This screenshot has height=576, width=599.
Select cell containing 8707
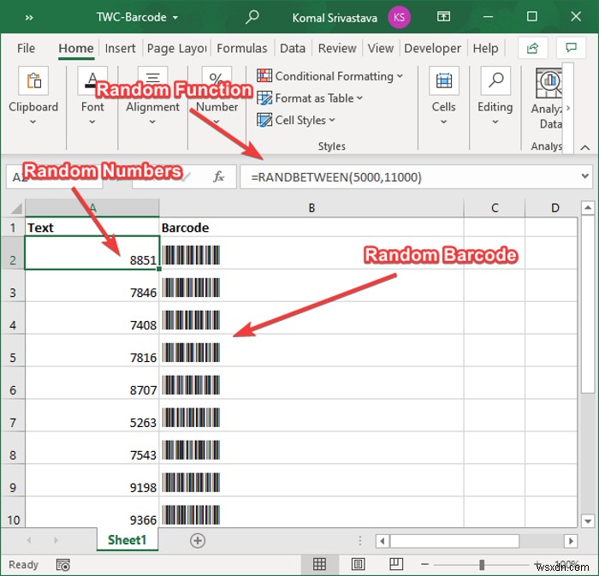point(92,383)
